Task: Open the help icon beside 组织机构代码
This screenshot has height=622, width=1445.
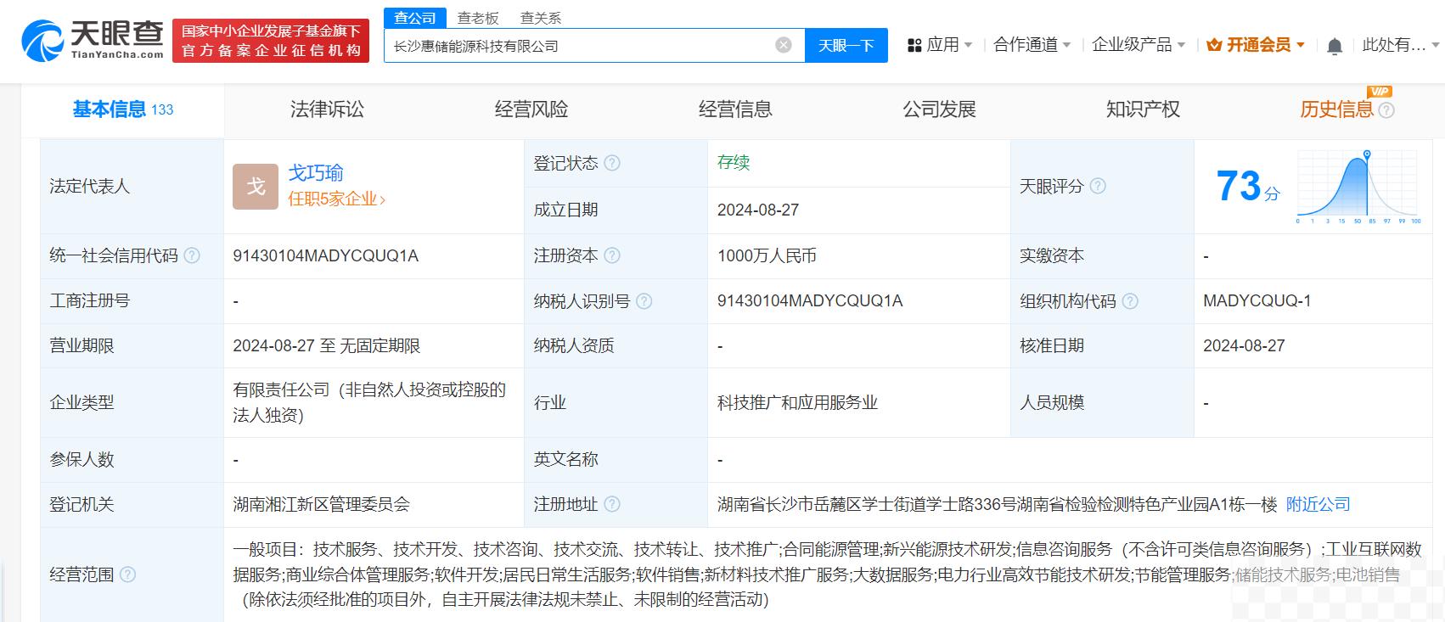Action: coord(1130,301)
